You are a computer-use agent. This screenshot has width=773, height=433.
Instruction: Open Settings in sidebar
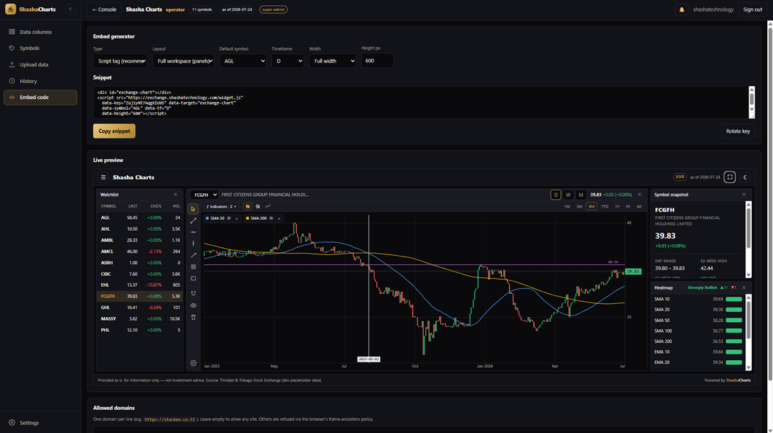coord(41,423)
